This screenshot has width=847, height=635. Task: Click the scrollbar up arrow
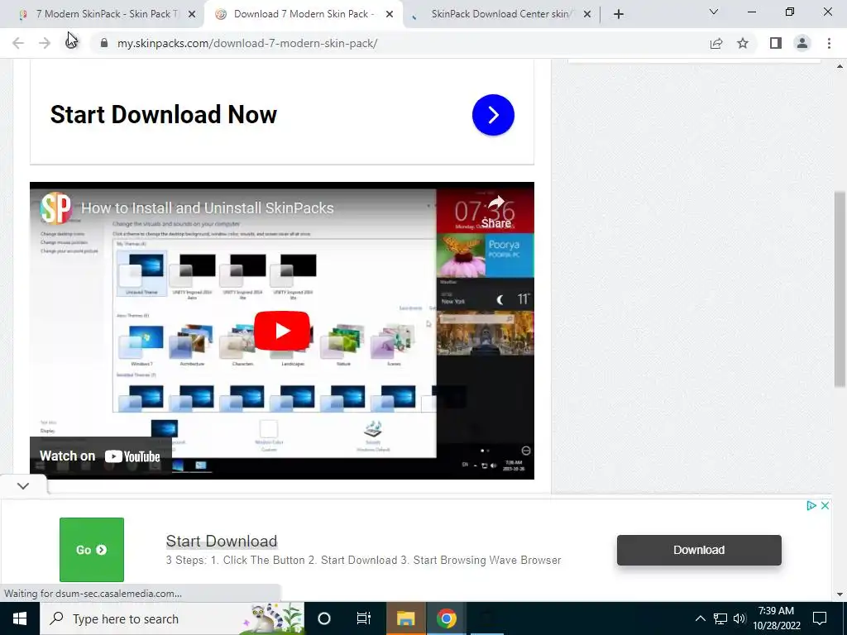pyautogui.click(x=840, y=66)
